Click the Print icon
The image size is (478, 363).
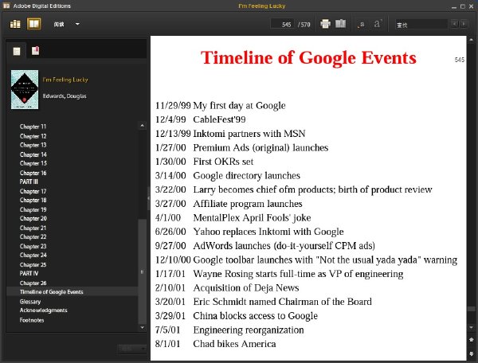(325, 24)
